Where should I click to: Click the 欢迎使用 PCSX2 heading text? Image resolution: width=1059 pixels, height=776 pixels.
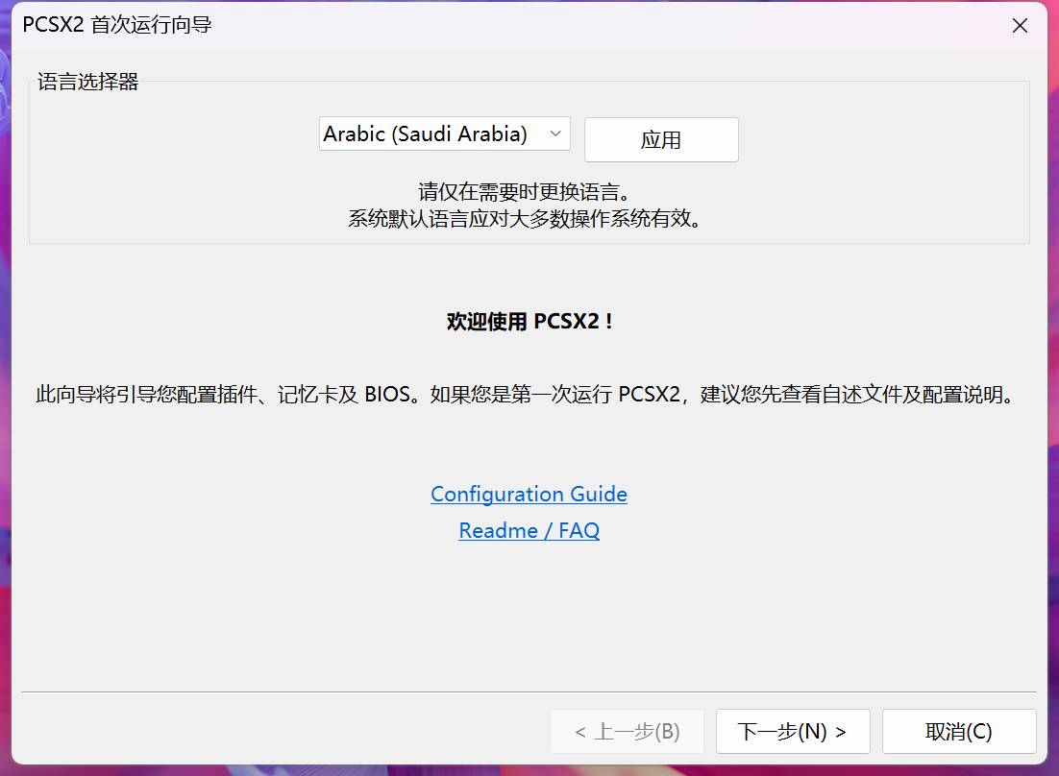coord(529,321)
